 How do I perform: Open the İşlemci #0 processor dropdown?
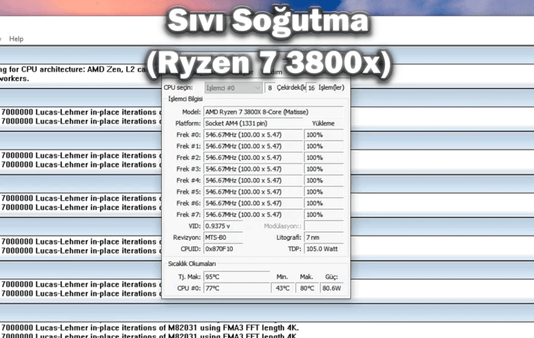coord(233,87)
